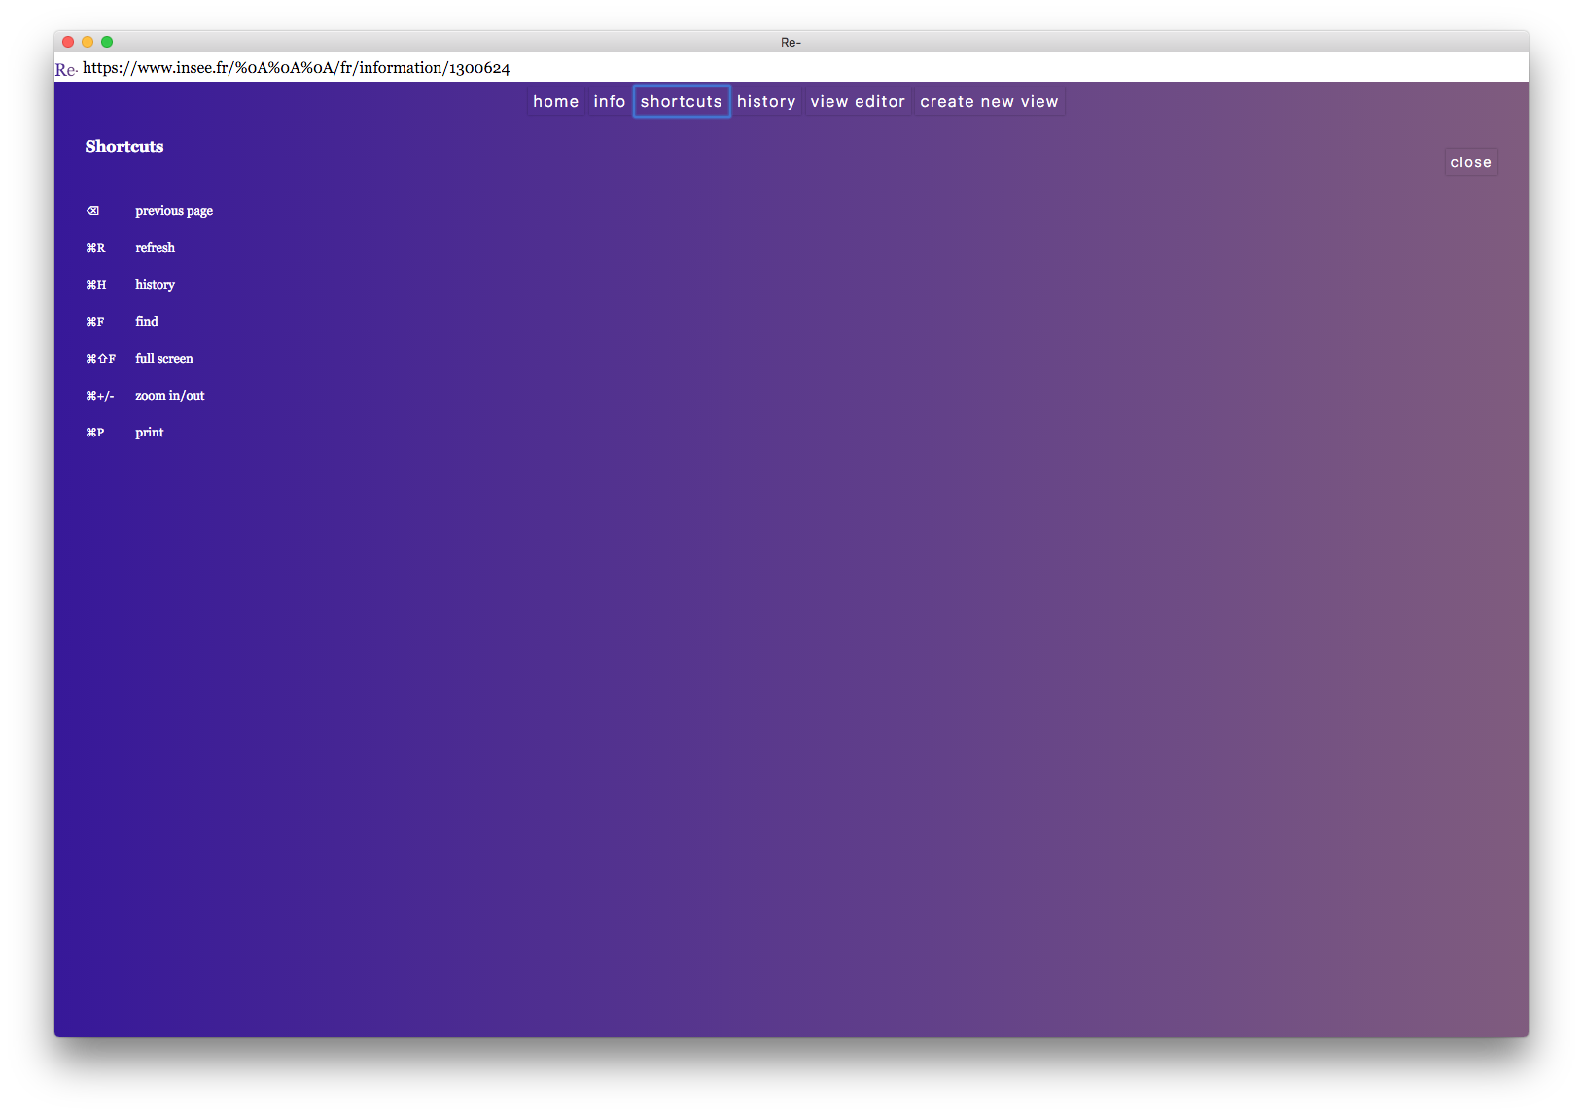Switch to the history tab in navigation

[766, 102]
